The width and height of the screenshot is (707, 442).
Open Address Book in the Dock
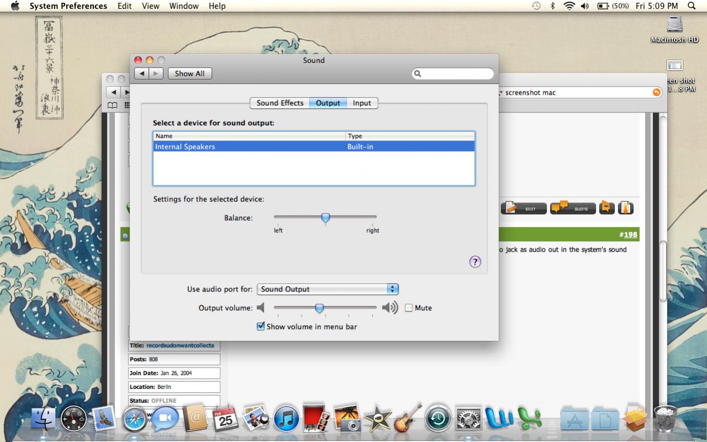(195, 419)
